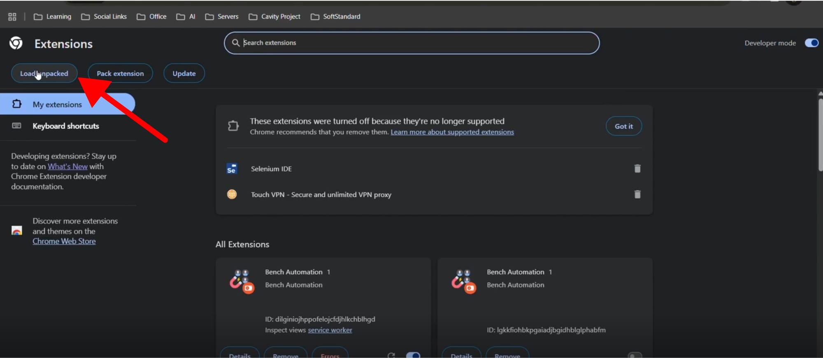Viewport: 823px width, 358px height.
Task: Click Touch VPN extension name text
Action: [321, 195]
